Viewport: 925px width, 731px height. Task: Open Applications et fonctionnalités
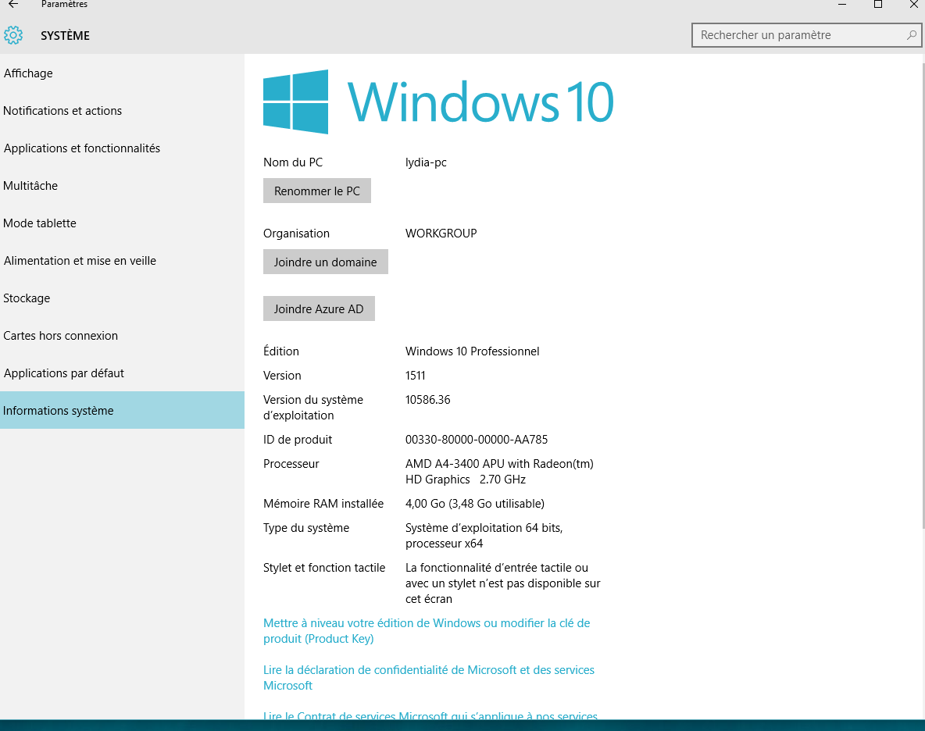point(82,148)
